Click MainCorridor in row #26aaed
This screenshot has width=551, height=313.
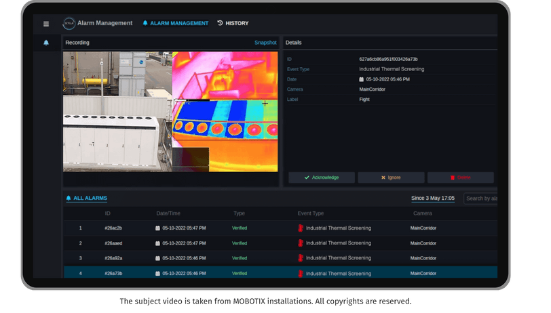click(x=423, y=243)
